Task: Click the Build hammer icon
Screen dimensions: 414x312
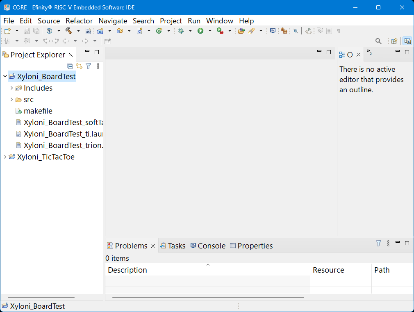Action: click(x=68, y=31)
